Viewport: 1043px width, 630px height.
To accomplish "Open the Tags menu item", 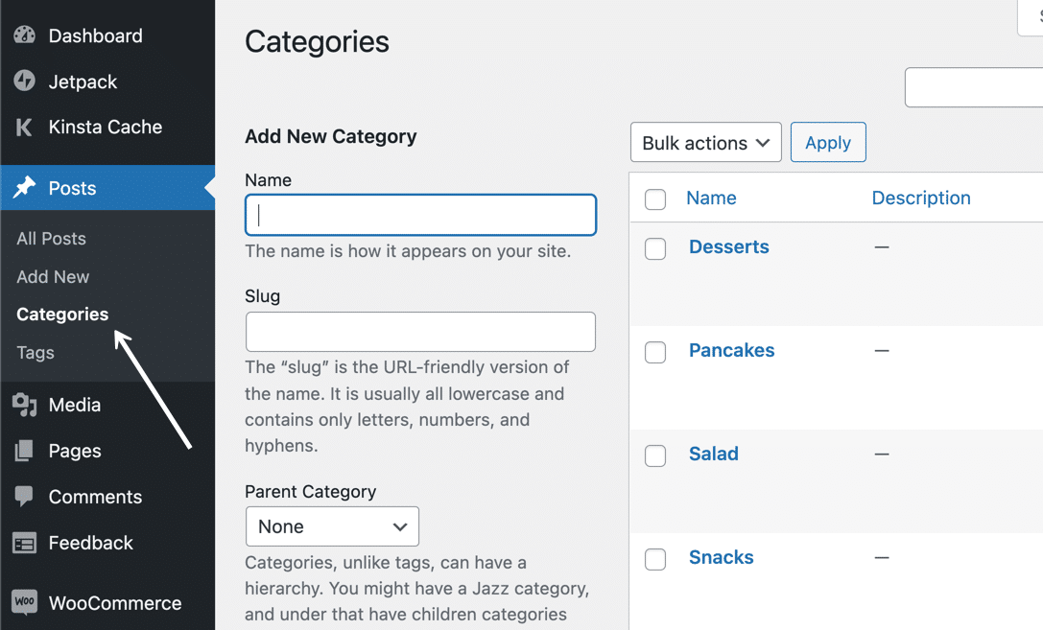I will pos(35,352).
